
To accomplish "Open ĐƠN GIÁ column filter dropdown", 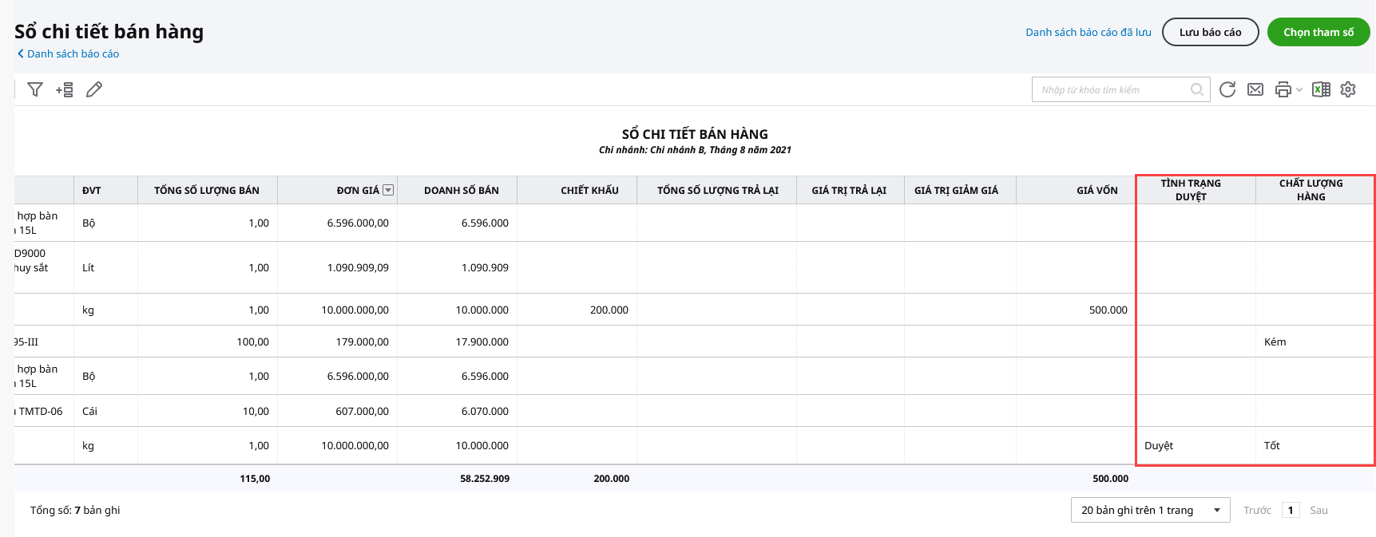I will [388, 190].
